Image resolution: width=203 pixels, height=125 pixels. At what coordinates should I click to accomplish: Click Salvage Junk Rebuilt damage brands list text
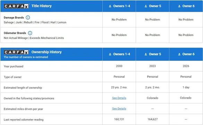pos(35,23)
